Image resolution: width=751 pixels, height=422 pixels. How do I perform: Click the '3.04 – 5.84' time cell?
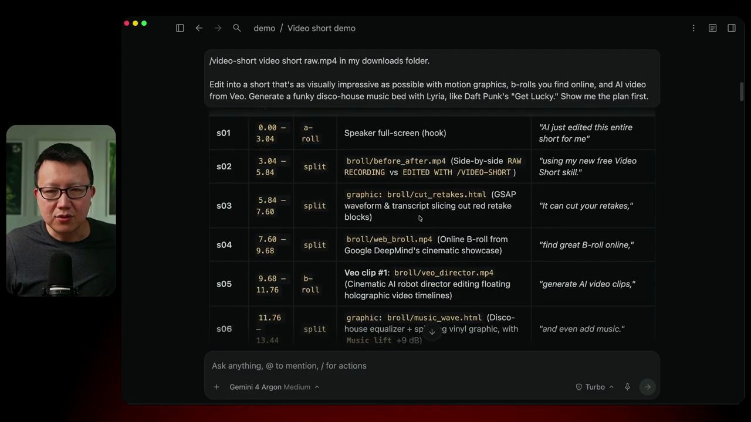271,166
